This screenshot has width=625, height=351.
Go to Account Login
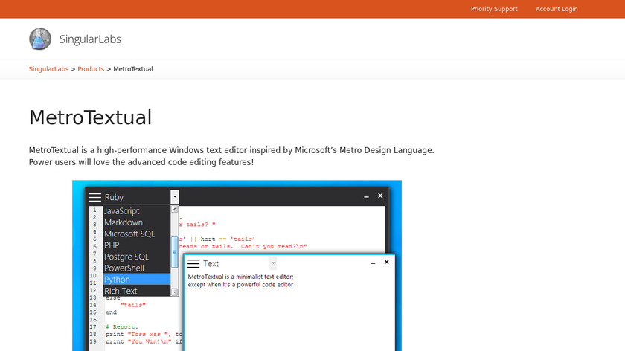click(x=557, y=9)
